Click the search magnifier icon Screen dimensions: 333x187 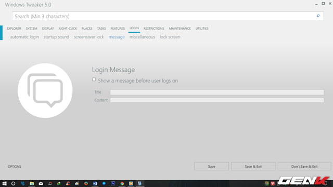coord(318,16)
